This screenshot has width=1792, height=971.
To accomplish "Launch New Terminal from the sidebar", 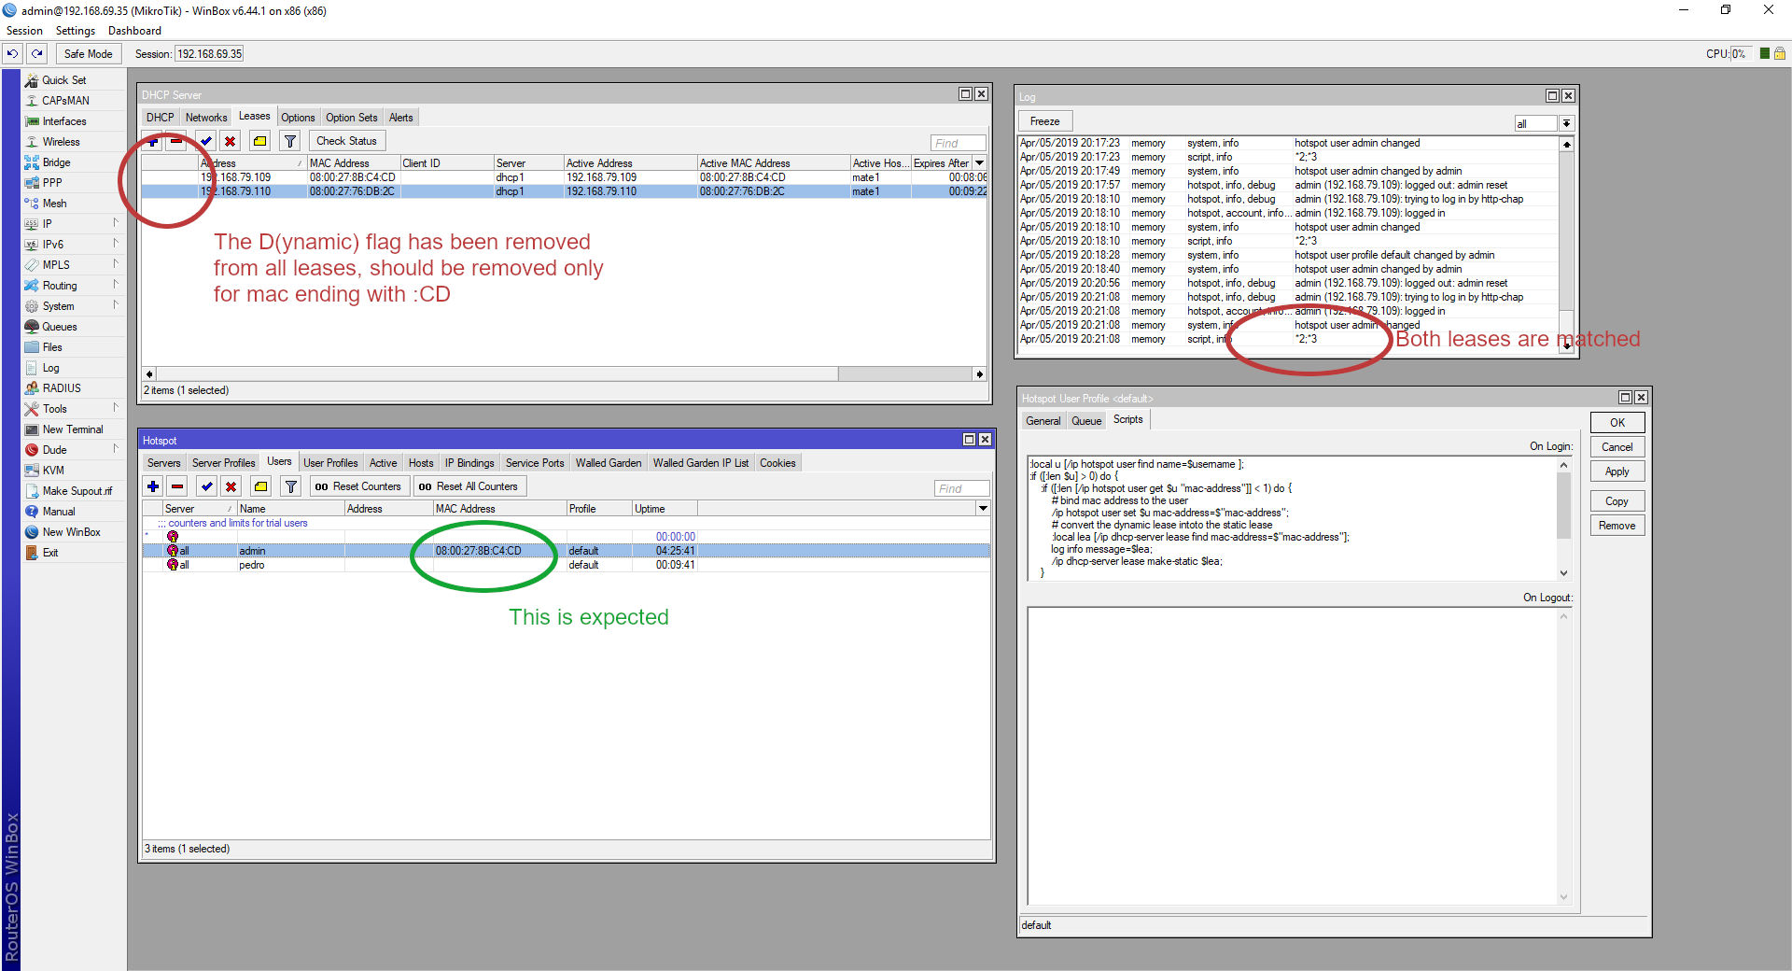I will coord(74,429).
